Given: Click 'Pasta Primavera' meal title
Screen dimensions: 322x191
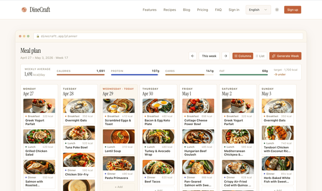Looking at the screenshot, I should click(116, 178).
